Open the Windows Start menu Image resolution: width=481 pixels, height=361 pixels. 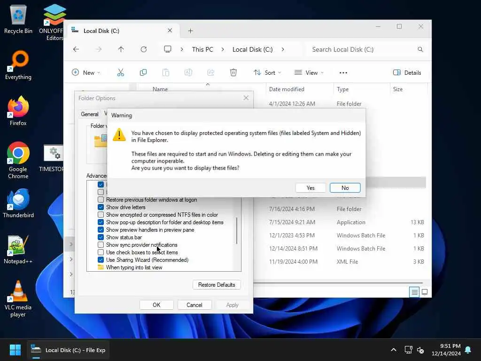(15, 350)
